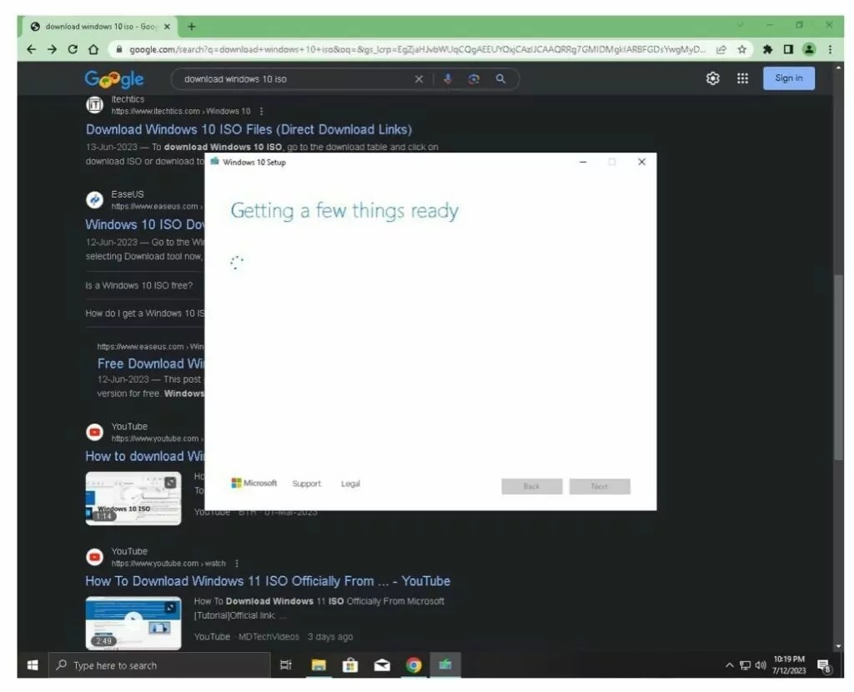Clear the Google search box
Image resolution: width=854 pixels, height=692 pixels.
pos(419,79)
